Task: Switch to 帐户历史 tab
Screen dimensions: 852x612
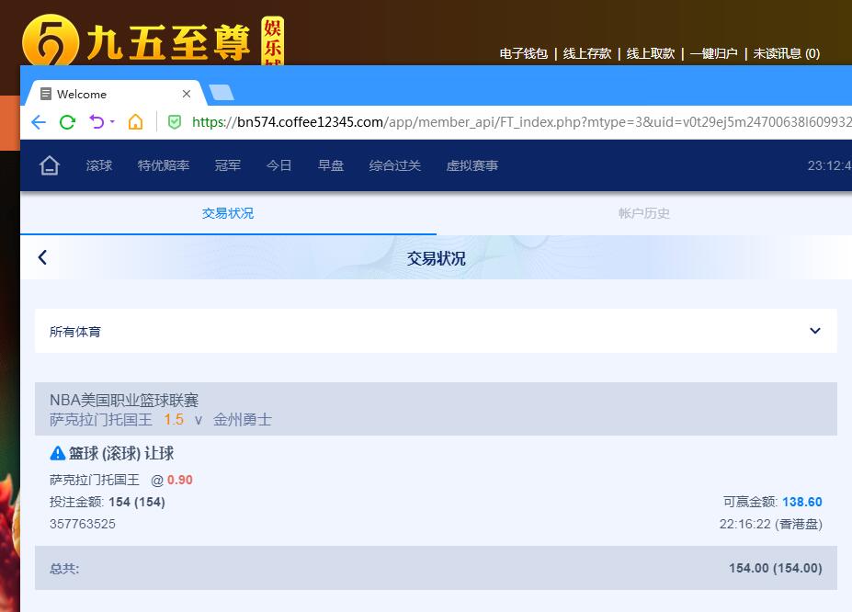Action: pos(644,213)
